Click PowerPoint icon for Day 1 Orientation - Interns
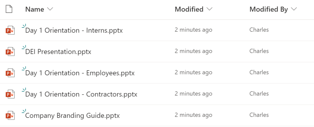This screenshot has width=314, height=127. coord(10,31)
